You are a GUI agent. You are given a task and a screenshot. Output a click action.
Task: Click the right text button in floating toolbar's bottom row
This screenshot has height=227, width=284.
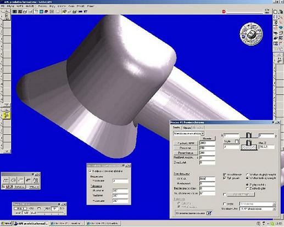pyautogui.click(x=34, y=186)
